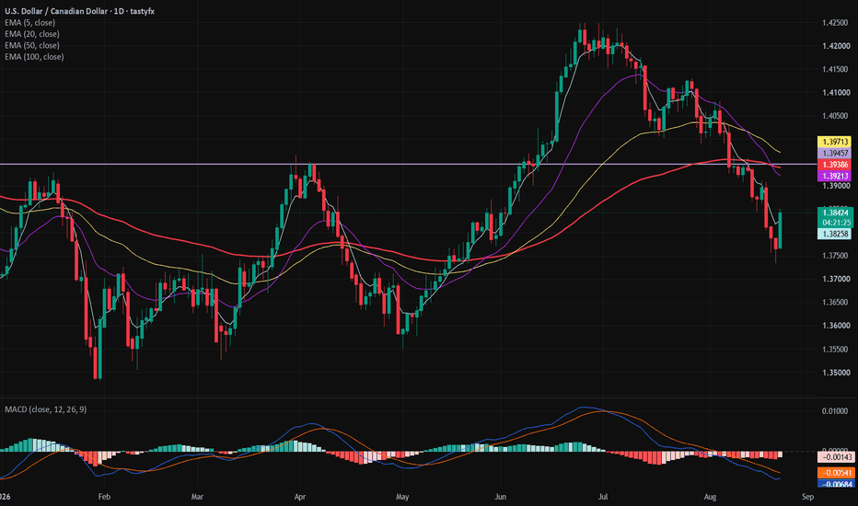This screenshot has width=858, height=506.
Task: Click the red 1.39386 EMA price label
Action: tap(834, 165)
